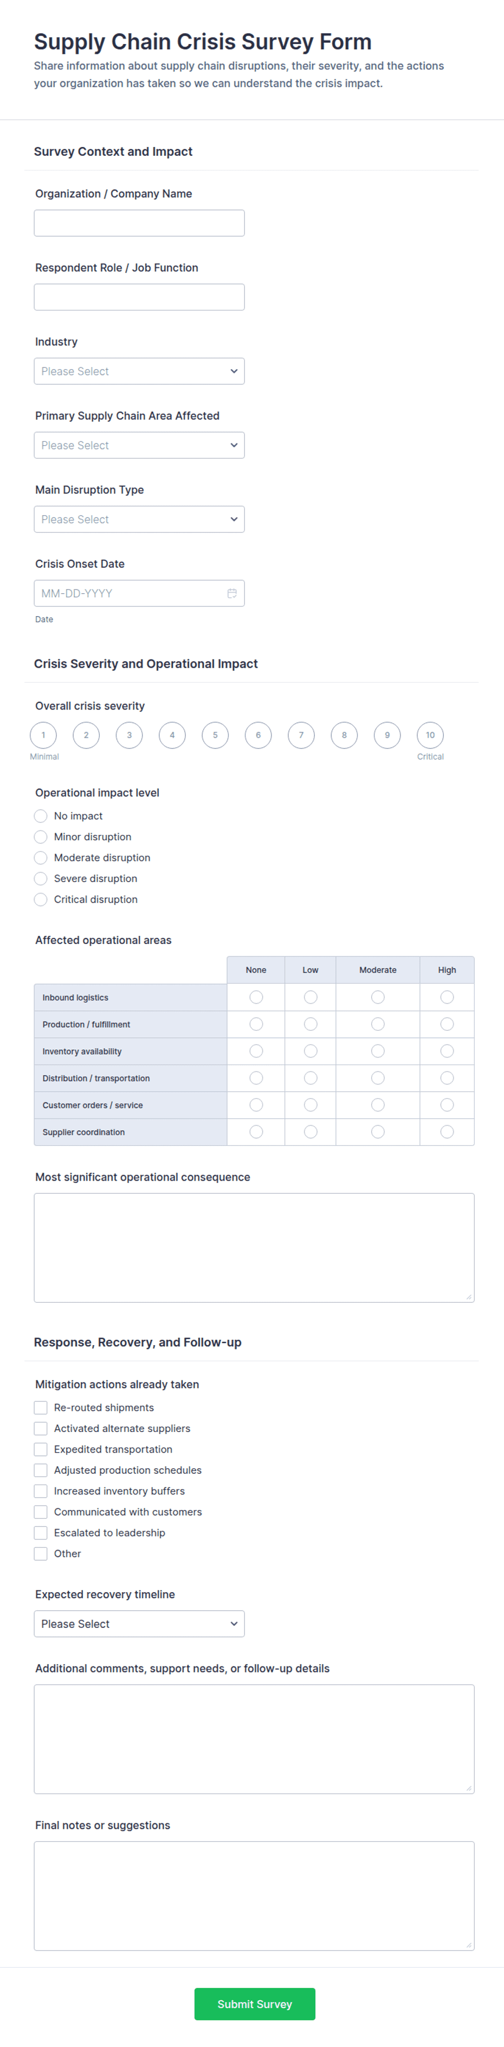Image resolution: width=504 pixels, height=2047 pixels.
Task: Check Re-routed shipments
Action: coord(41,1408)
